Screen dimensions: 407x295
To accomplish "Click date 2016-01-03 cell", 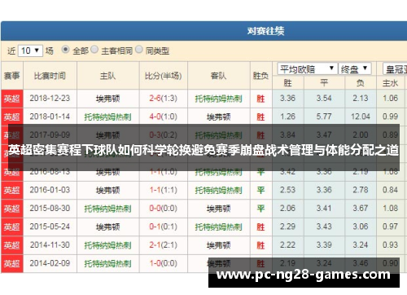I will tap(50, 190).
